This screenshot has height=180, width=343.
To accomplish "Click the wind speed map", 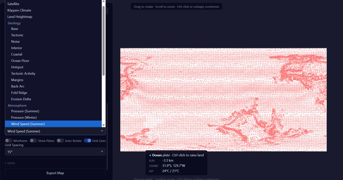I will [223, 100].
